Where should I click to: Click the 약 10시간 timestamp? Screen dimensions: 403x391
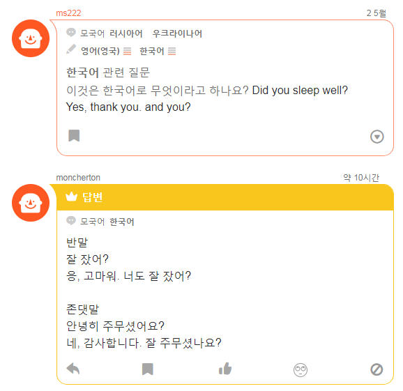tap(361, 178)
